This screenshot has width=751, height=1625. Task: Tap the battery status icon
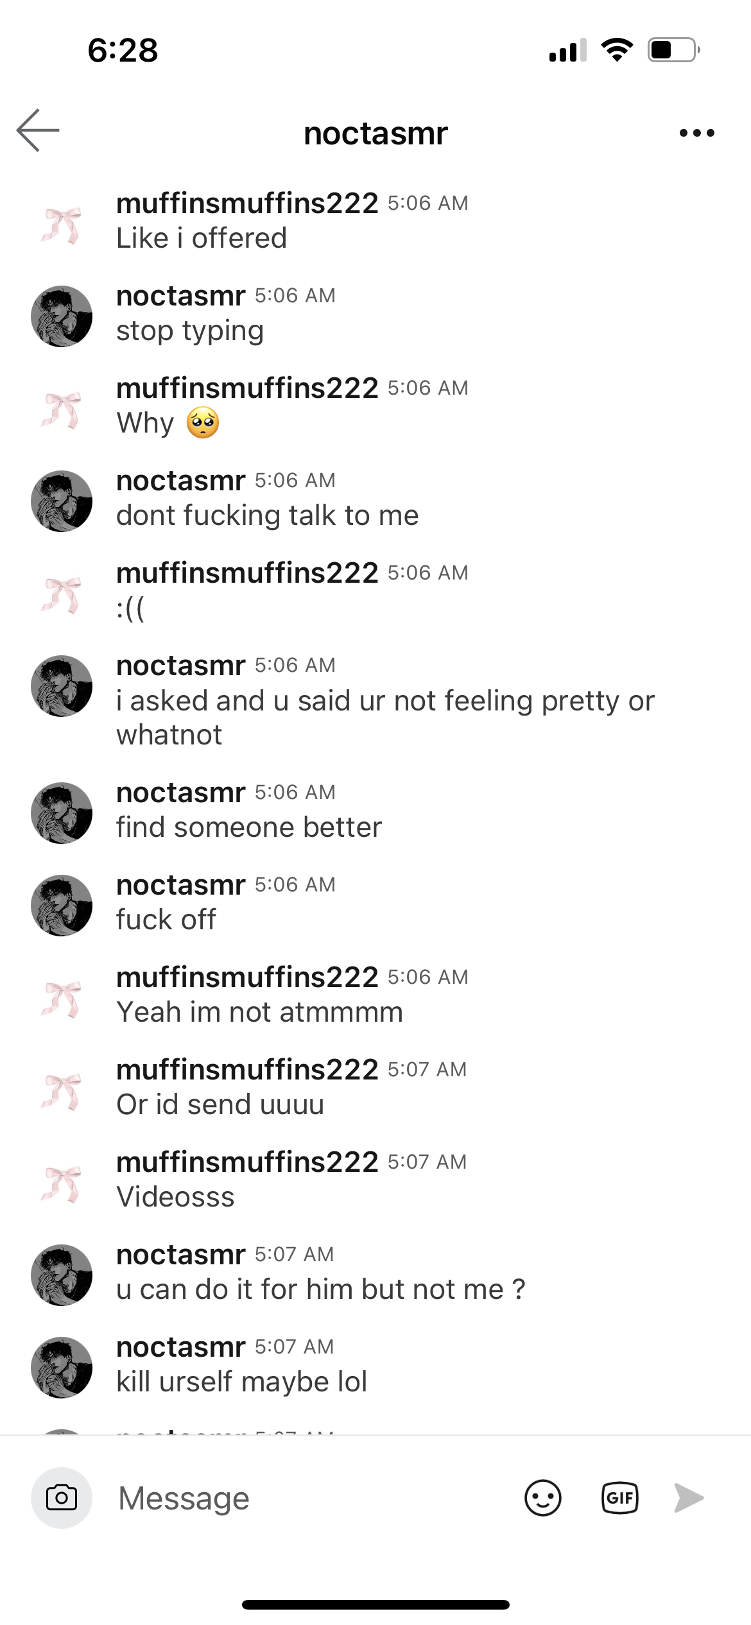coord(673,50)
